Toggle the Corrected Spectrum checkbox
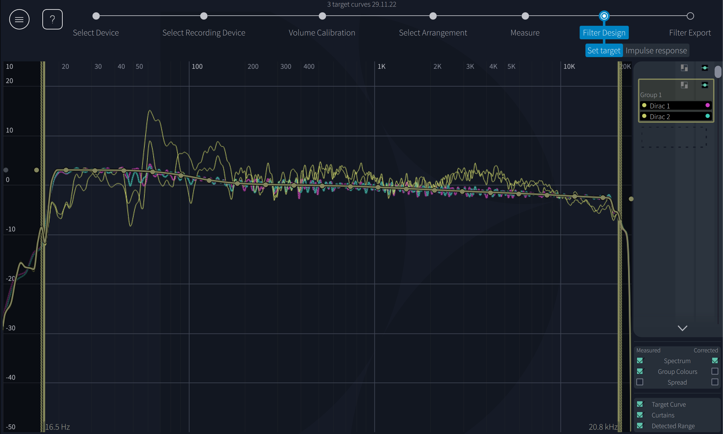Image resolution: width=723 pixels, height=434 pixels. [715, 361]
